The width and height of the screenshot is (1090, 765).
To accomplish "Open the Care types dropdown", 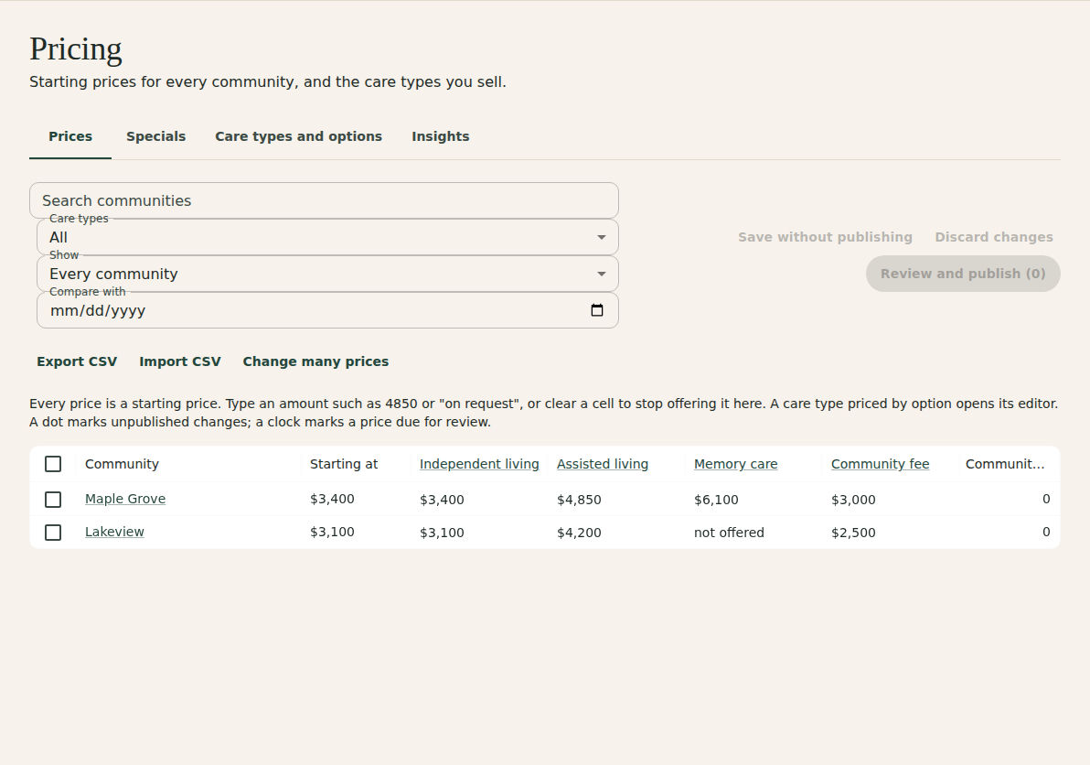I will point(327,237).
